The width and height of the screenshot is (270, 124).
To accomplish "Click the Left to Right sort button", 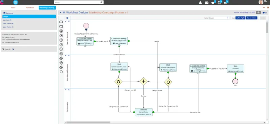I will pos(240,18).
